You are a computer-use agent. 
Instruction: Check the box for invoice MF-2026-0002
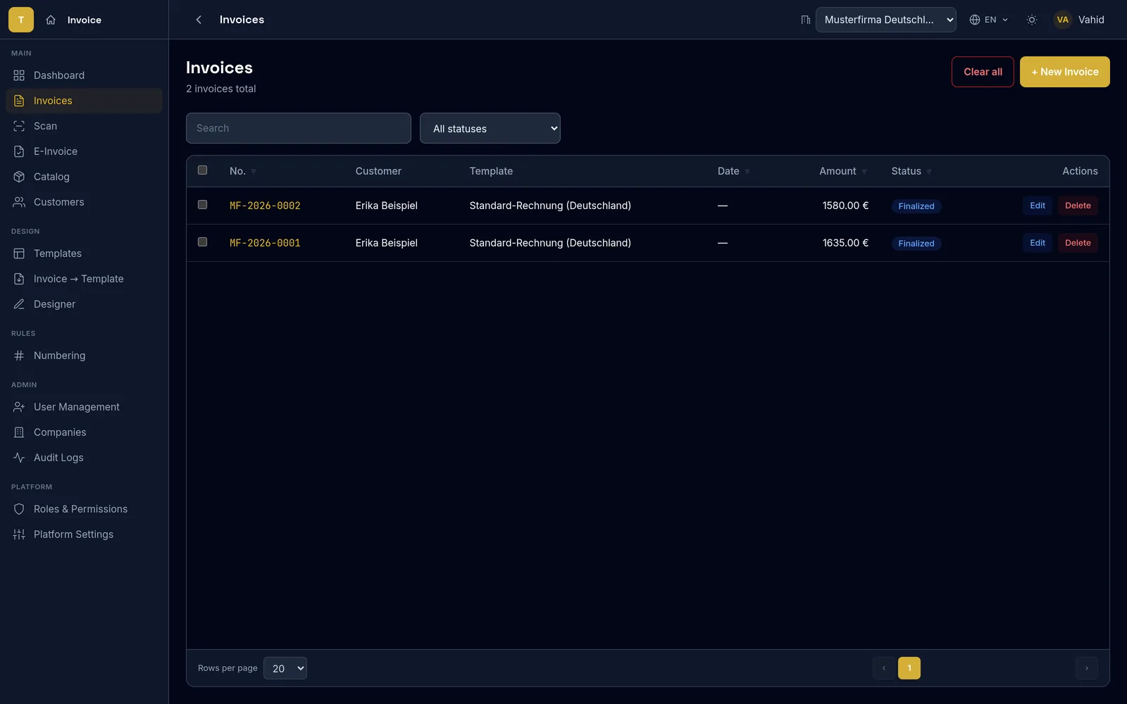tap(203, 205)
